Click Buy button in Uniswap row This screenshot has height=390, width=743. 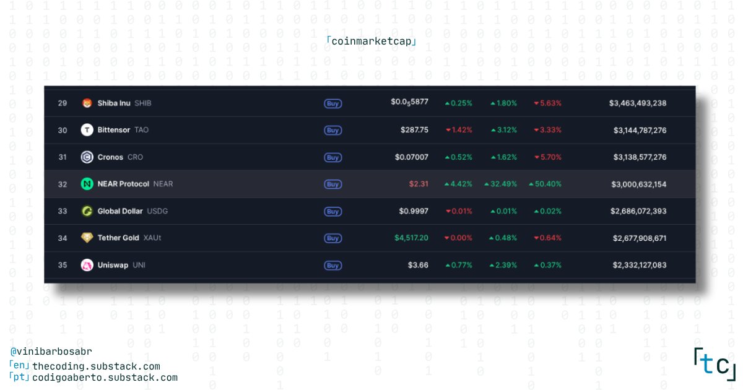click(333, 265)
